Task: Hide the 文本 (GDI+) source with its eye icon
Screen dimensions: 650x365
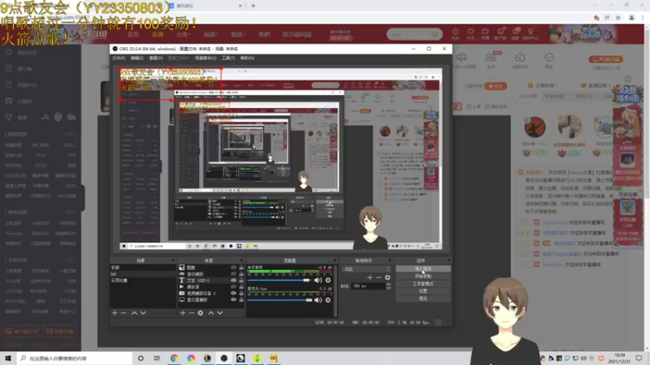Action: [233, 280]
